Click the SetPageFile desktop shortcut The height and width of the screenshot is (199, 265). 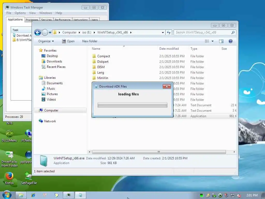pos(29,178)
